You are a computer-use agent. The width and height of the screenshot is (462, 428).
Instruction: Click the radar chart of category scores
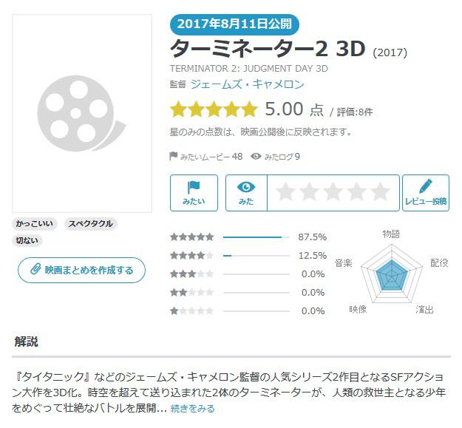pos(392,274)
